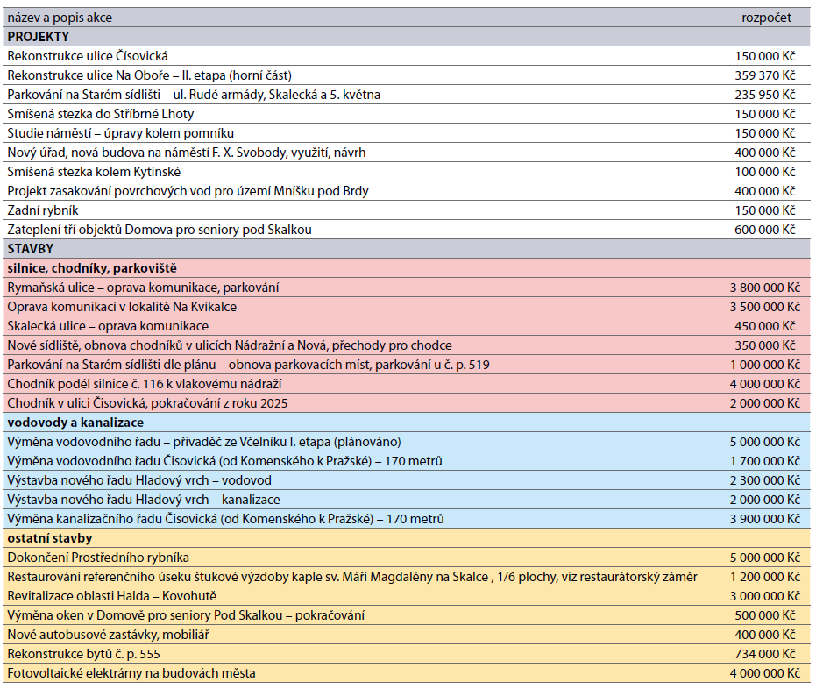Select the PROJEKTY section header row
The width and height of the screenshot is (816, 689).
pos(39,37)
